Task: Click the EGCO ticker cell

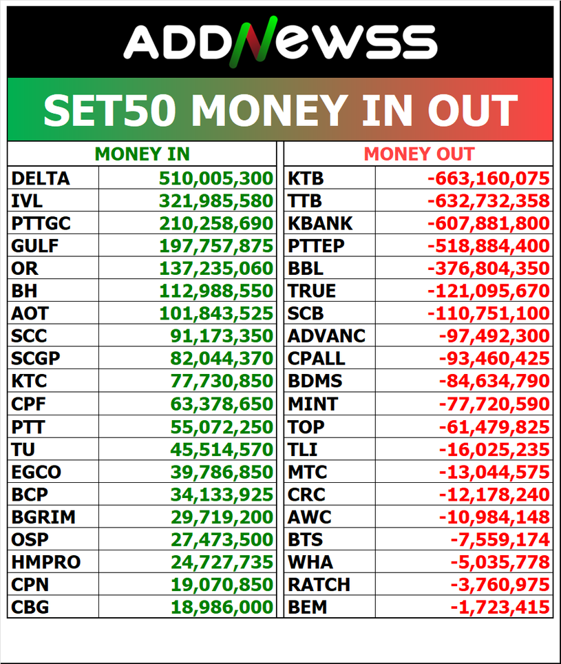Action: click(36, 473)
